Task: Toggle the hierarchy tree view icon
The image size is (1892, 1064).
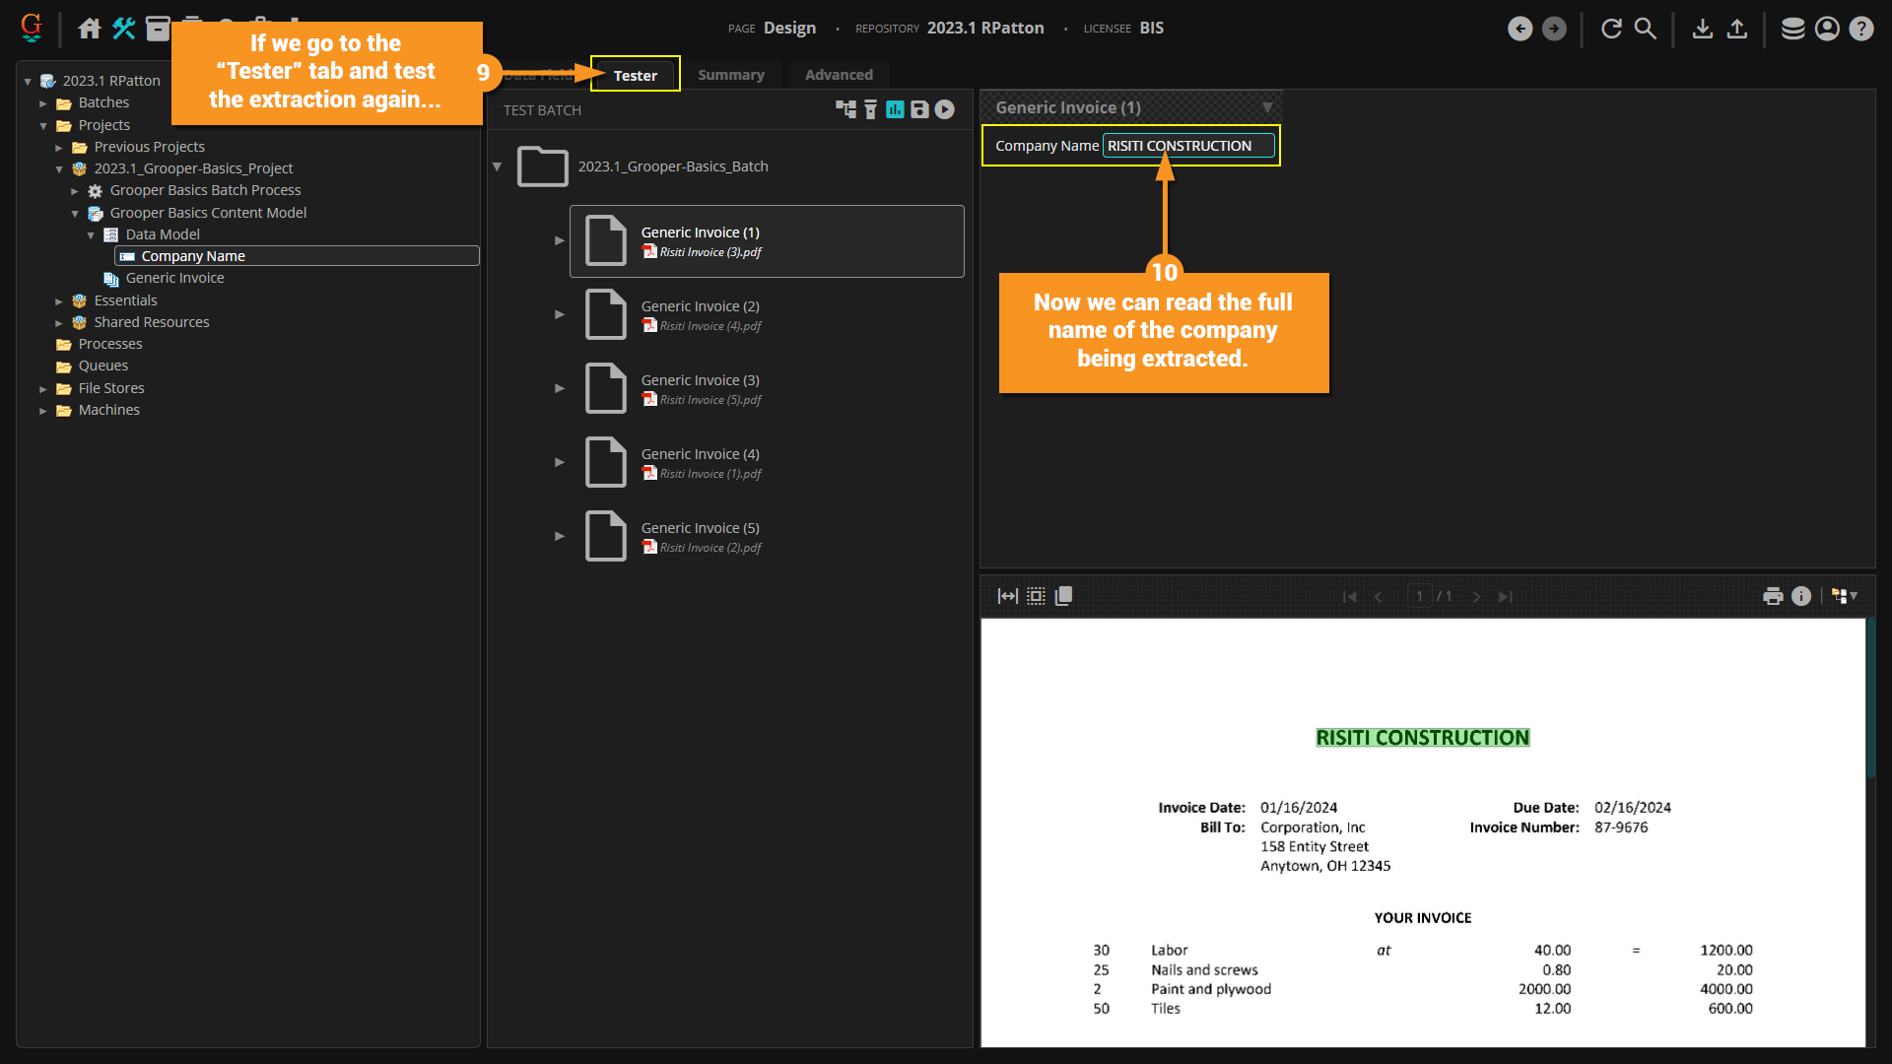Action: pyautogui.click(x=845, y=109)
